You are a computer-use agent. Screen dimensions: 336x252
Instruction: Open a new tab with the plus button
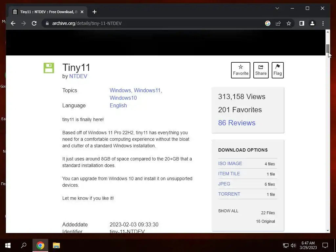click(x=94, y=12)
